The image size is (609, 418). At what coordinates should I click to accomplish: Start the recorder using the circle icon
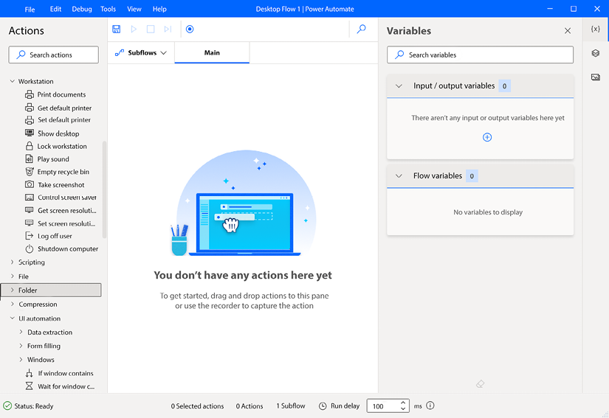click(x=190, y=29)
